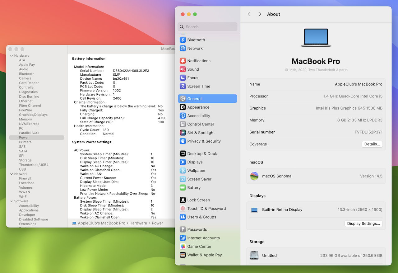This screenshot has width=398, height=273.
Task: Open Screen Saver icon in sidebar
Action: tap(183, 179)
